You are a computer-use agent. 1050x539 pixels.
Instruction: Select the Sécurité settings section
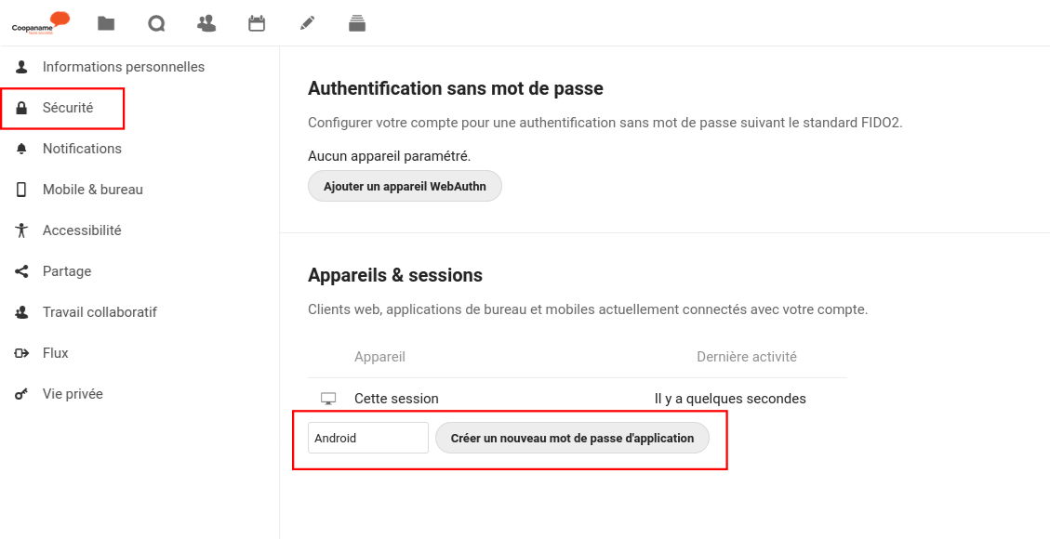pos(68,108)
